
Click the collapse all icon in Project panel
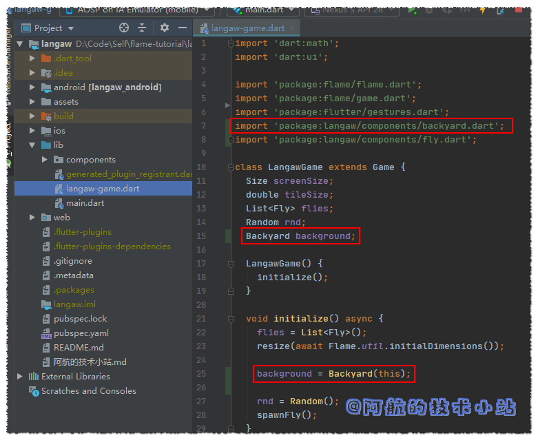[142, 28]
